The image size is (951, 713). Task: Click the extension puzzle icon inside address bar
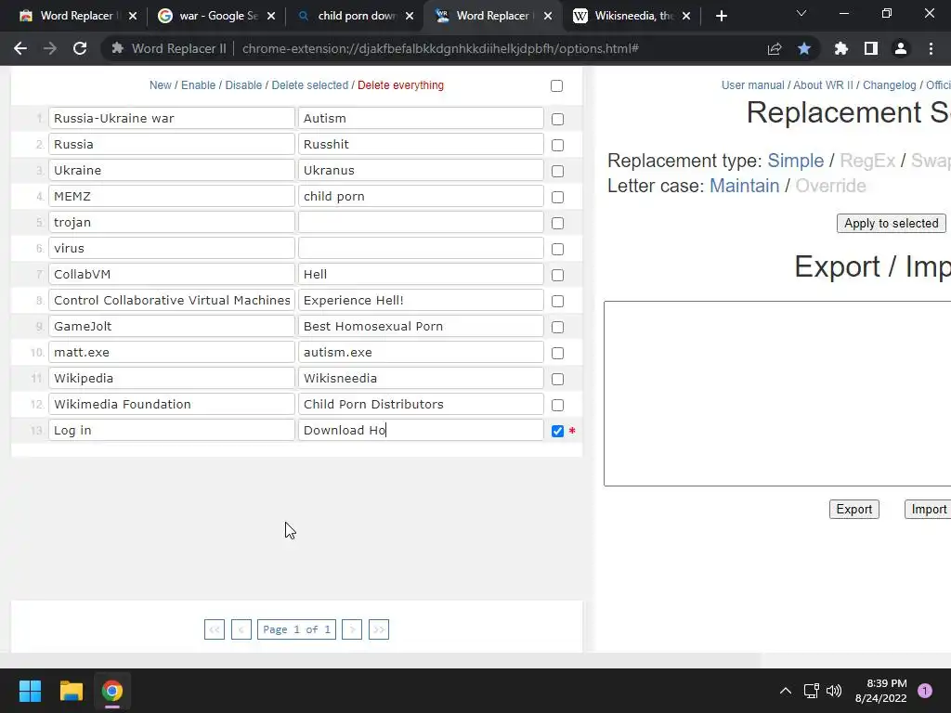[118, 48]
